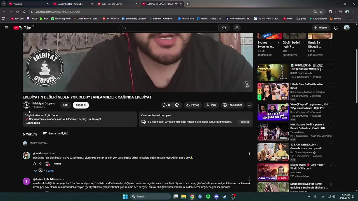Viewport: 358px width, 201px height.
Task: Click the Teşekkürler thanks button
Action: click(232, 105)
